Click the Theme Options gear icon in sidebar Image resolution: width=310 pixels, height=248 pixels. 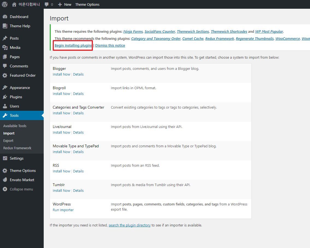click(5, 171)
